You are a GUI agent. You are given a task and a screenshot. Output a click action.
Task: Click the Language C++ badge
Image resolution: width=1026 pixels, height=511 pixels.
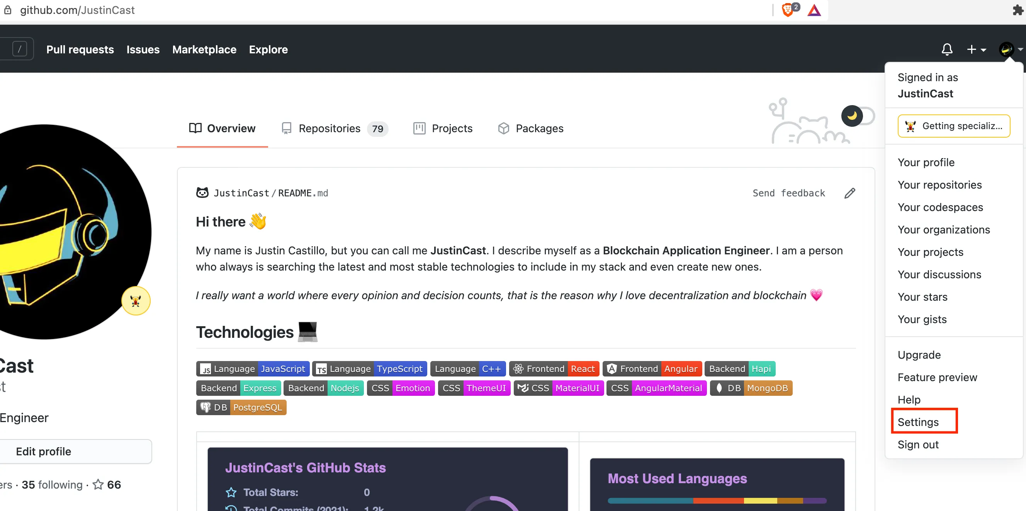point(467,369)
